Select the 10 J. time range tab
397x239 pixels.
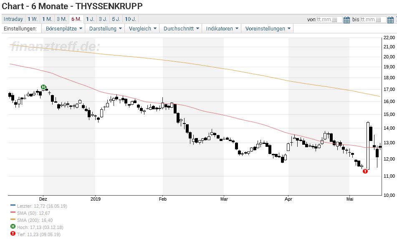[130, 19]
